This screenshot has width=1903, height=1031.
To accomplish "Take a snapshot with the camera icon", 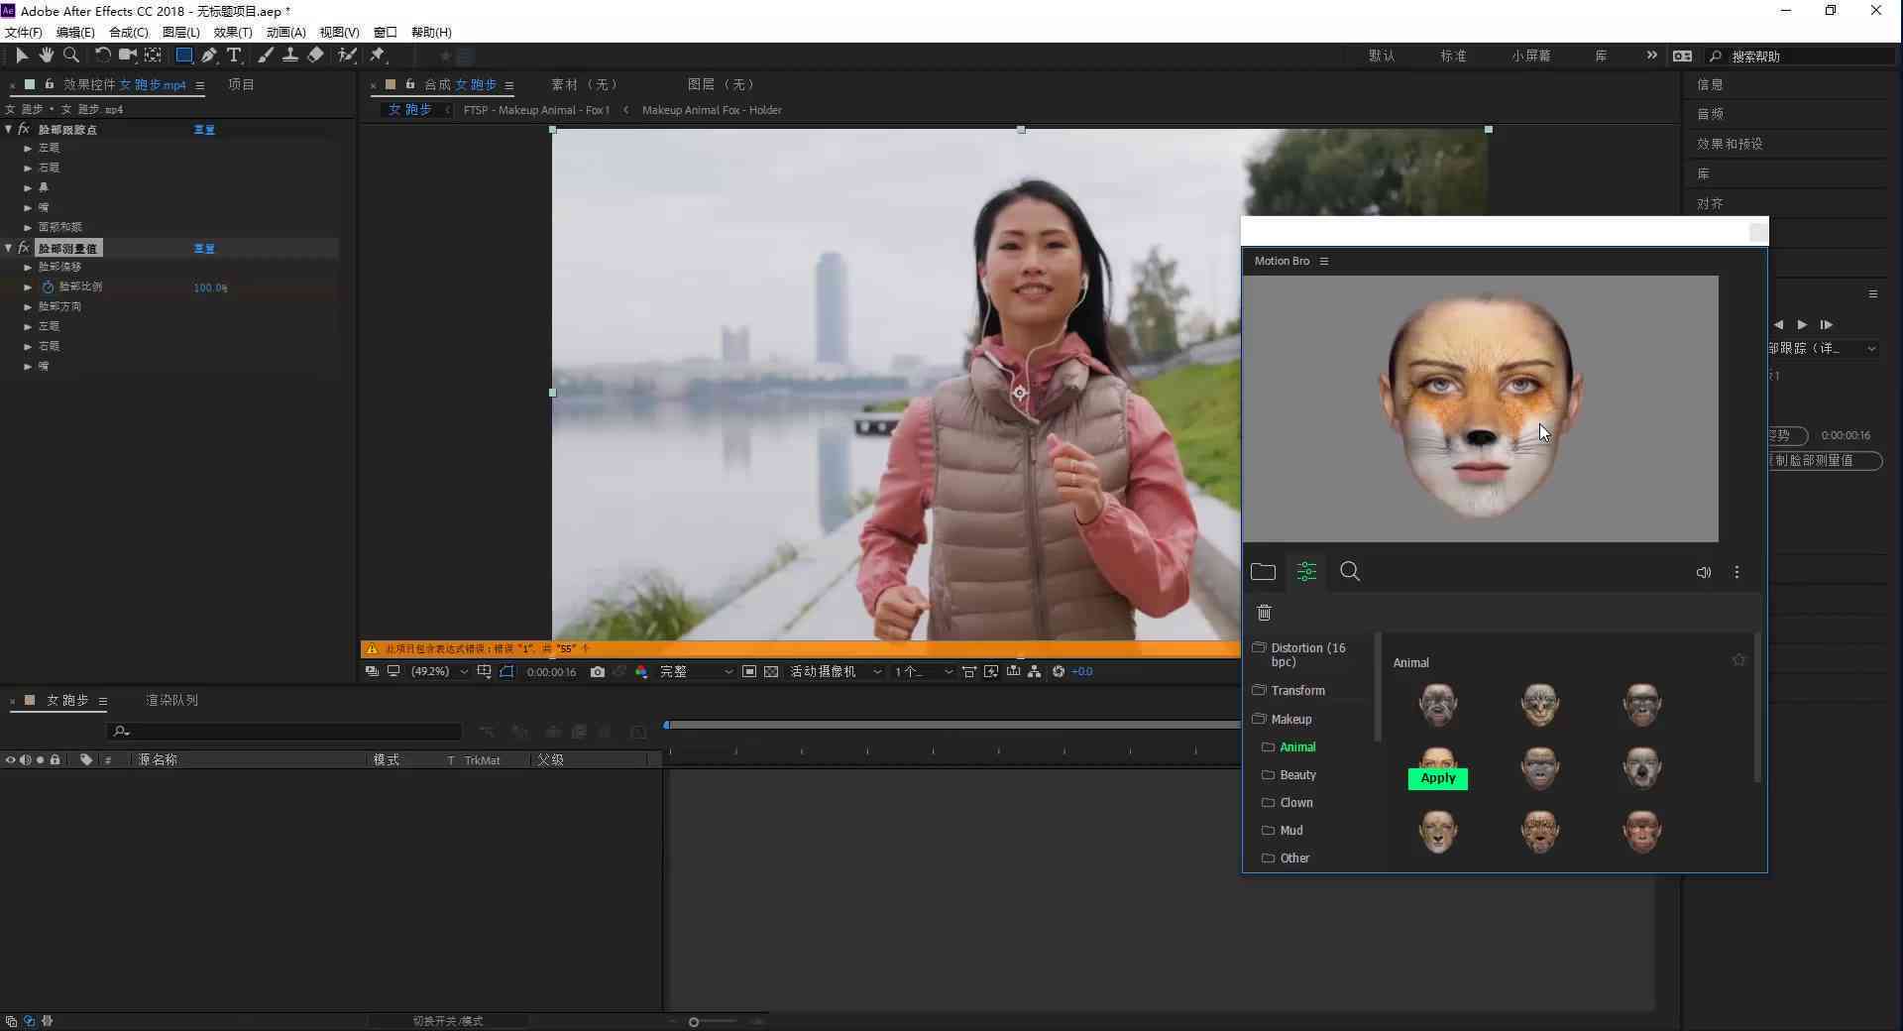I will (x=597, y=672).
